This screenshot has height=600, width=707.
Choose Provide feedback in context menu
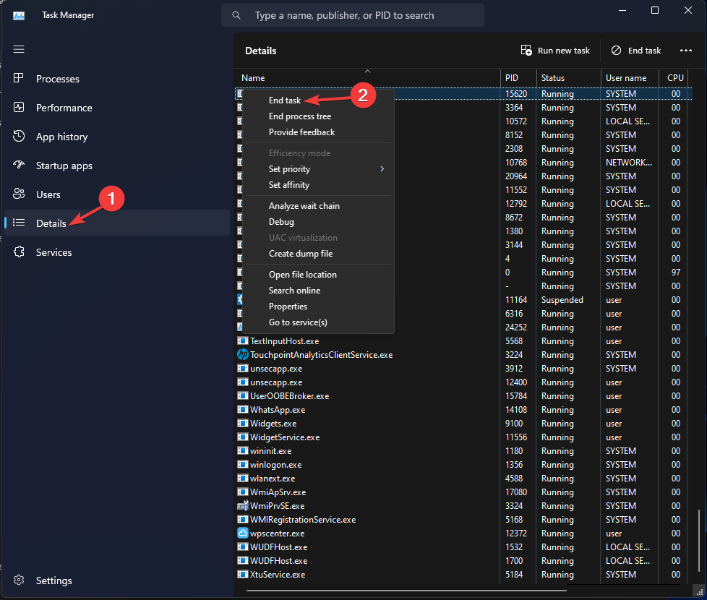coord(301,132)
